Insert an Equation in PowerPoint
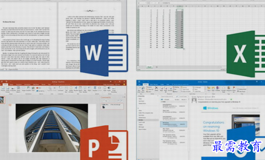This screenshot has width=265, height=160. tap(95, 89)
